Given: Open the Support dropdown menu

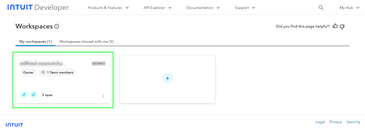Looking at the screenshot, I should pyautogui.click(x=245, y=8).
